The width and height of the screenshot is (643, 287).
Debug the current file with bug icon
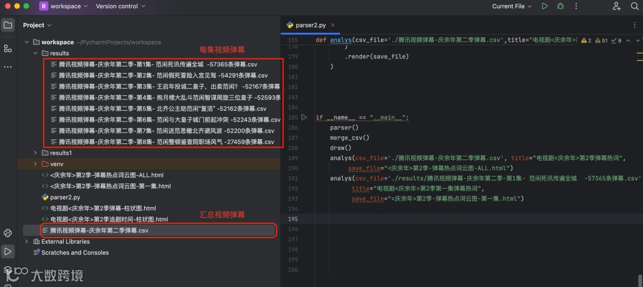click(x=560, y=6)
